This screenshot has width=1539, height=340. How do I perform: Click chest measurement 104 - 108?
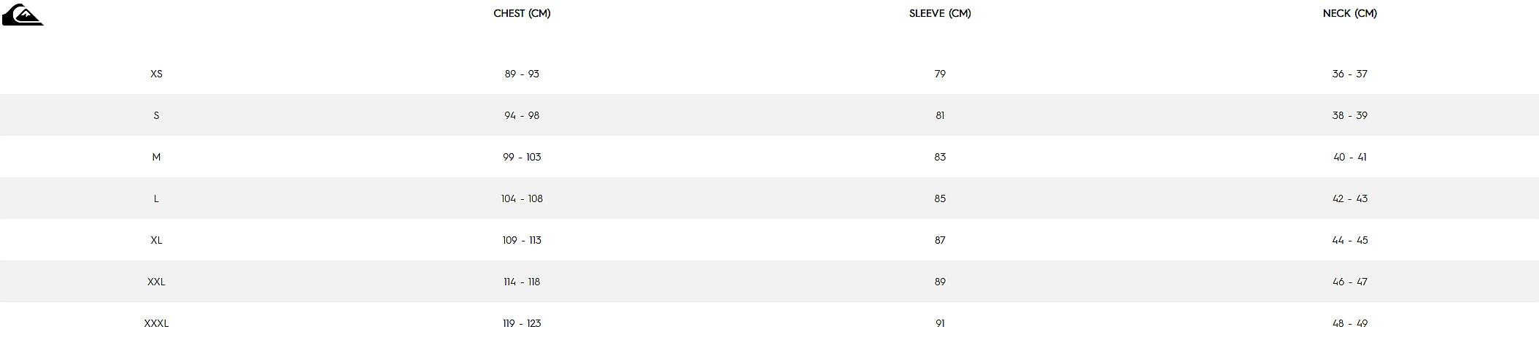coord(522,198)
